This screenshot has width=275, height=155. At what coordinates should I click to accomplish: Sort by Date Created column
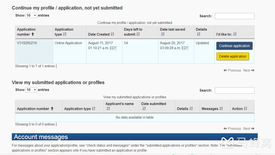104,32
